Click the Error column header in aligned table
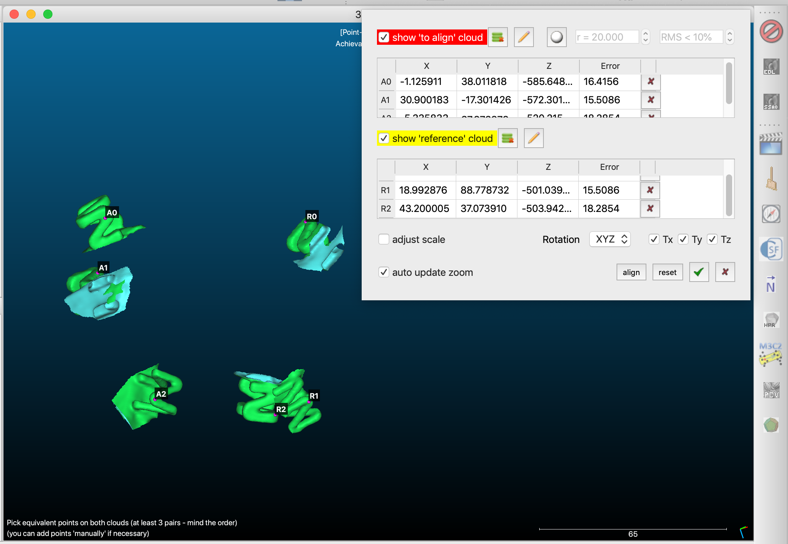Image resolution: width=788 pixels, height=544 pixels. coord(610,66)
